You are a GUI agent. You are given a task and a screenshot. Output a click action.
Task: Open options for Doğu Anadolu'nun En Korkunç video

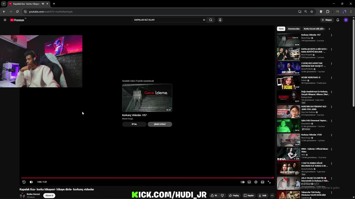331,92
